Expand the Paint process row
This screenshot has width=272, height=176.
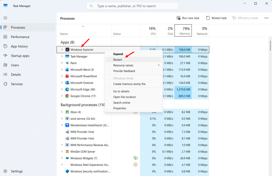[62, 63]
